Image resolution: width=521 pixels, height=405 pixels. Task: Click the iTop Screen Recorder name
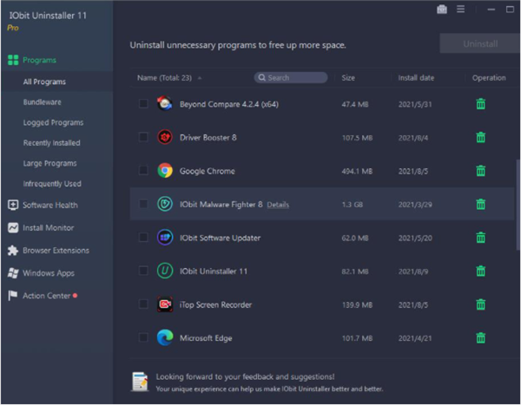click(215, 304)
